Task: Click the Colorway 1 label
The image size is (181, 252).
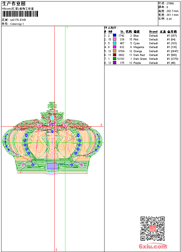Action: [17, 24]
